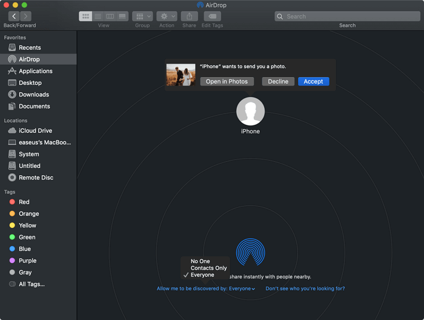Select the No One discovery option
The image size is (424, 320).
(x=200, y=262)
